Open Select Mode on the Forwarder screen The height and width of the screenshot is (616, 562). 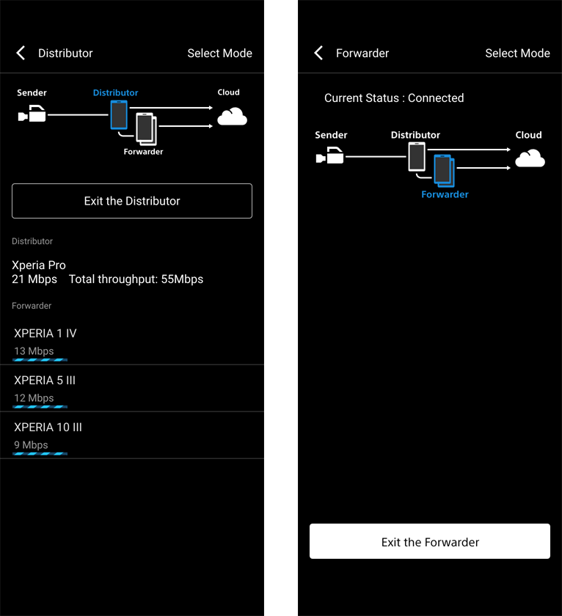(517, 53)
